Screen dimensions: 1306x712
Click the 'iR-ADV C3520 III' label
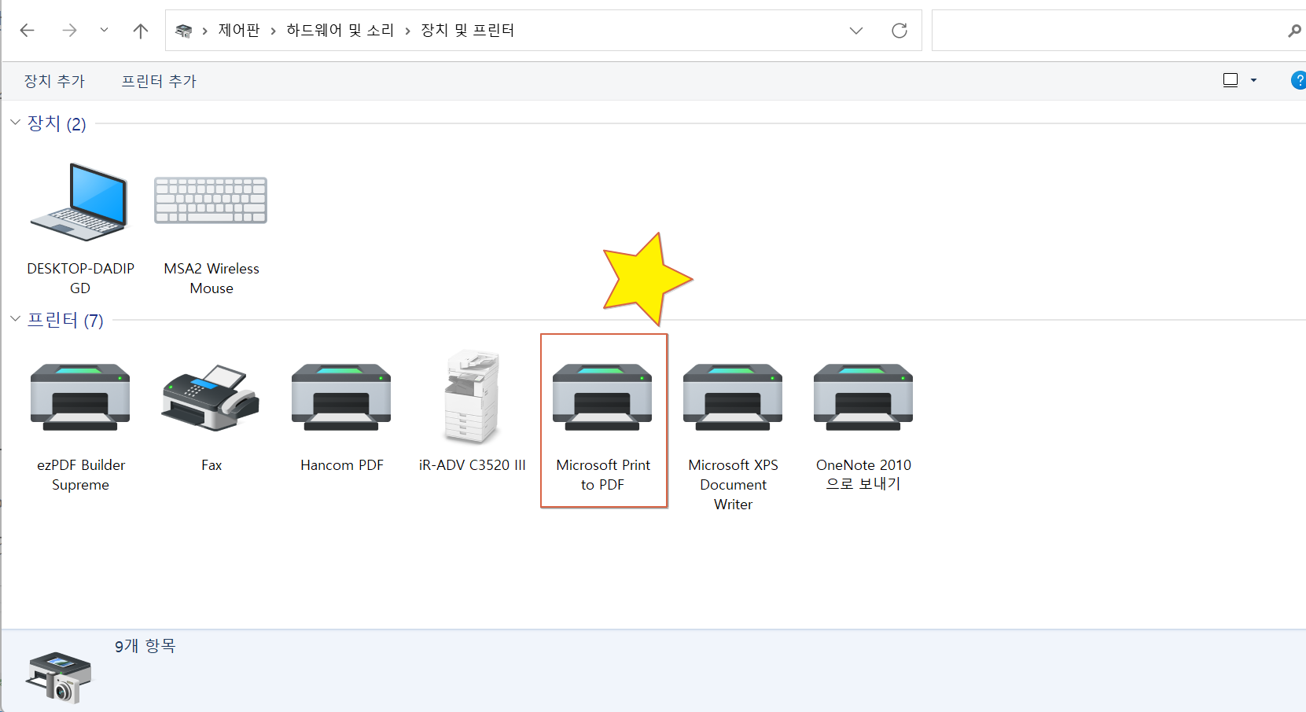coord(472,465)
